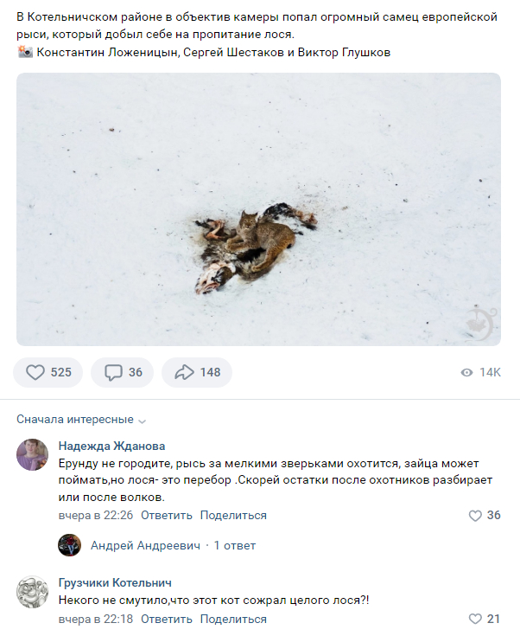Screen dimensions: 520x636
Task: Share Грузчики Котельнич's comment
Action: [233, 619]
